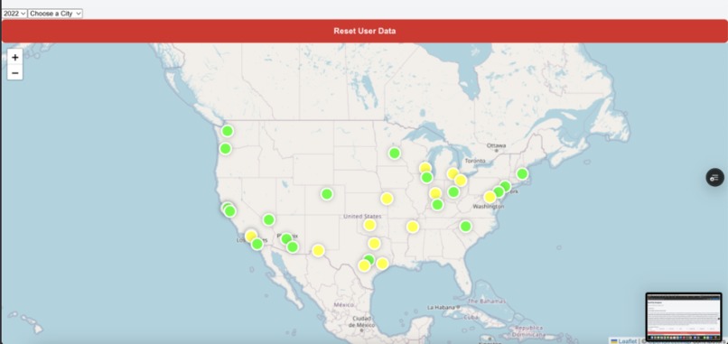
Task: Click the red Reset User Data button
Action: [365, 31]
